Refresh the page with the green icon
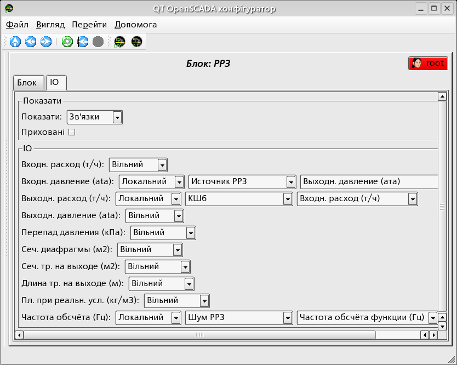457x365 pixels. (x=67, y=42)
